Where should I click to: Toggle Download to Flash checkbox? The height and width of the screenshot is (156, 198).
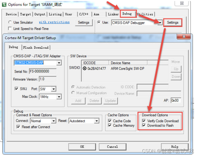pyautogui.click(x=144, y=125)
